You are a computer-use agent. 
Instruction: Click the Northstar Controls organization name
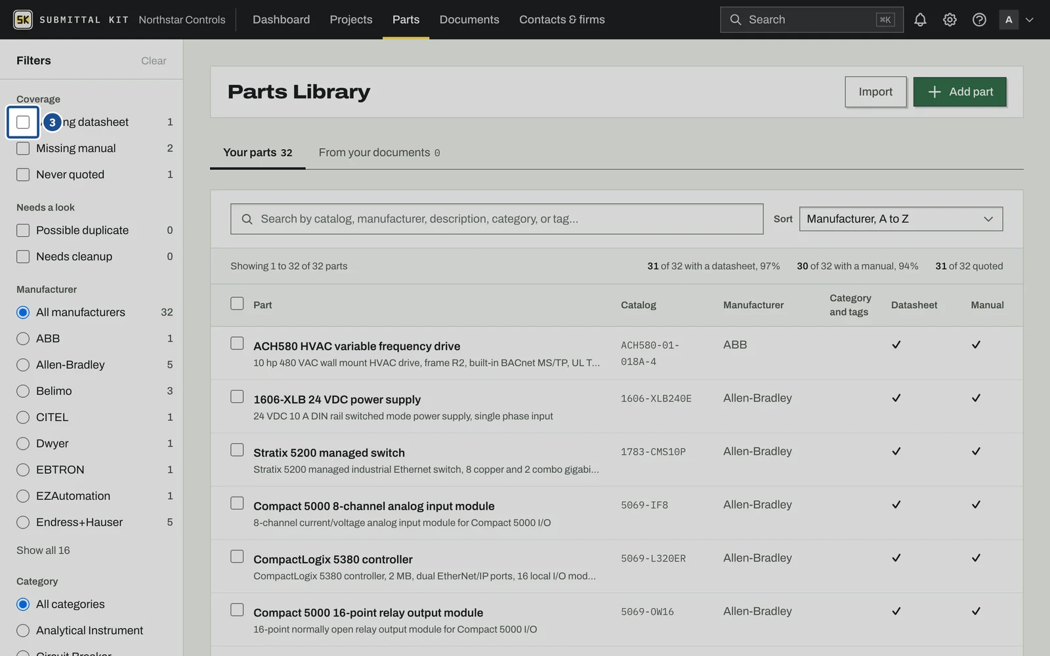click(x=182, y=20)
